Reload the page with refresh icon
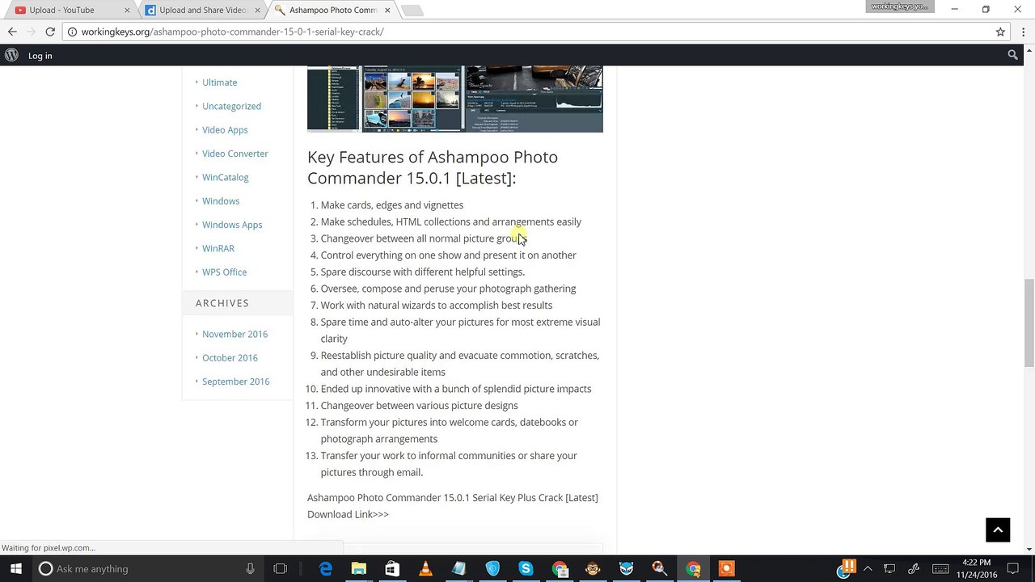Screen dimensions: 1035x582 50,32
